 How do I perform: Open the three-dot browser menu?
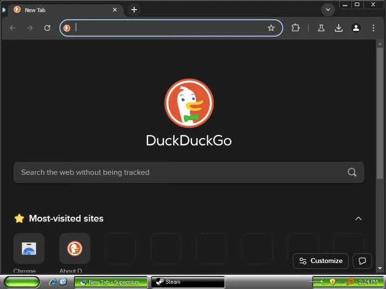(373, 28)
